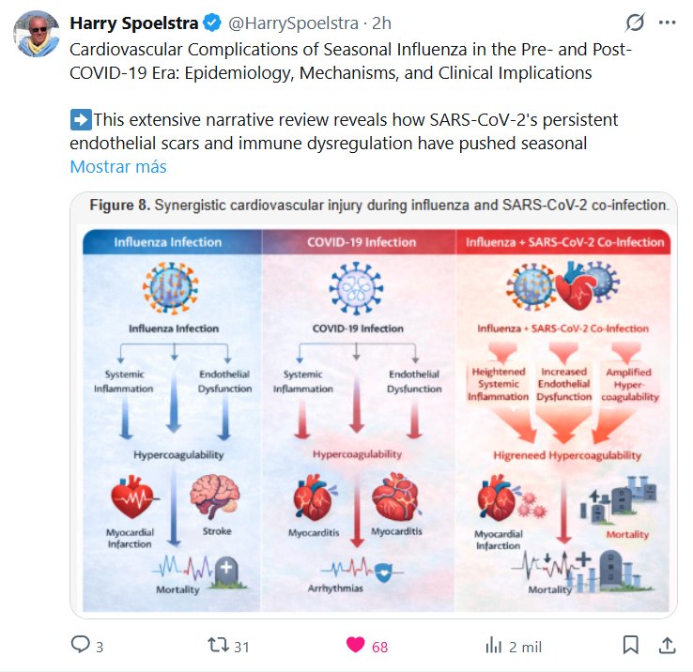The height and width of the screenshot is (672, 693).
Task: Expand the post with 'Mostrar más'
Action: point(118,167)
